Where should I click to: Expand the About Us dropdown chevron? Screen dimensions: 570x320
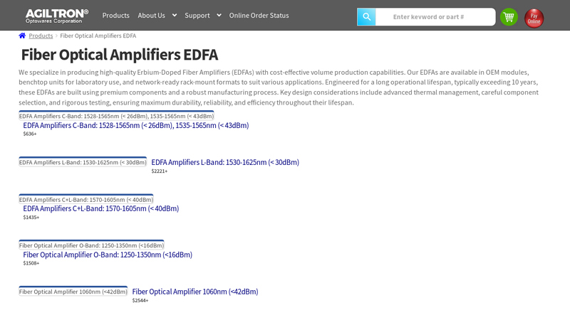point(175,15)
